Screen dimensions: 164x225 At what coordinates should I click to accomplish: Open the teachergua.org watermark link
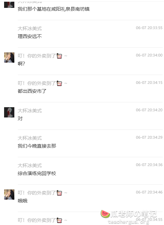tap(128, 222)
